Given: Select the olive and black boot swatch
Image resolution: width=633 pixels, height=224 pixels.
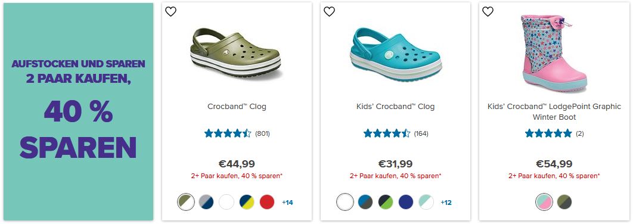Looking at the screenshot, I should [x=564, y=202].
